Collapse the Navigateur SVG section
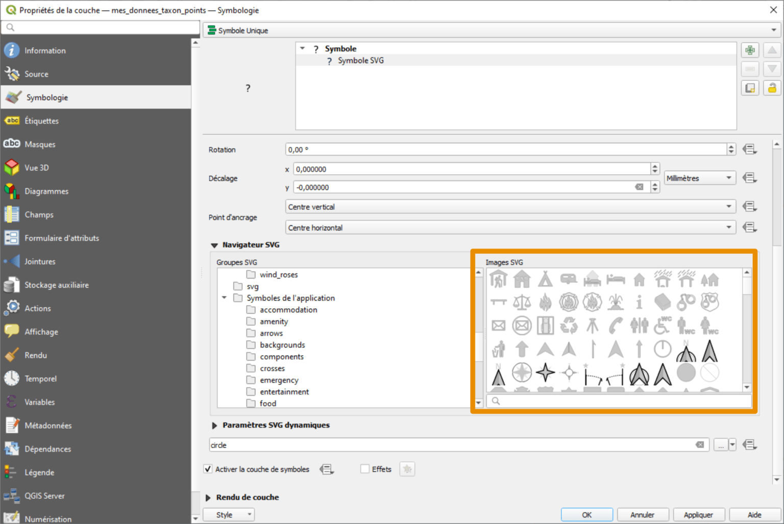The height and width of the screenshot is (524, 784). click(214, 245)
